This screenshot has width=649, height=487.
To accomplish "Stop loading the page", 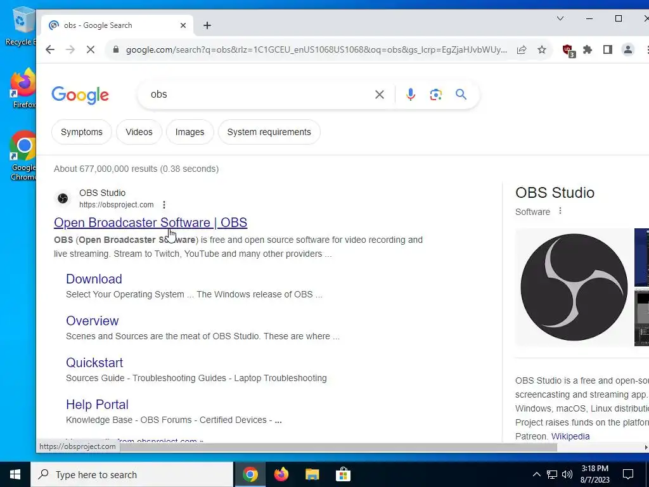I will pyautogui.click(x=91, y=49).
